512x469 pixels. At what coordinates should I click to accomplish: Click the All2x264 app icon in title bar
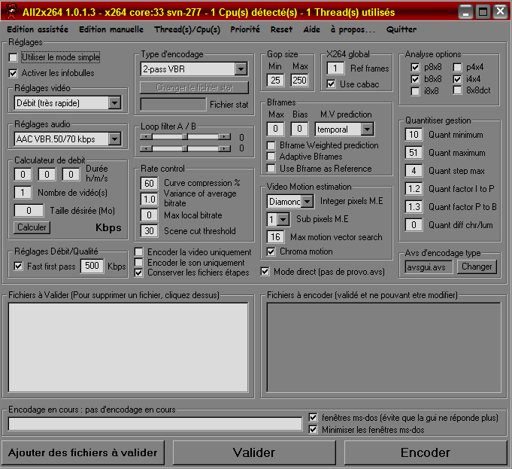[12, 11]
